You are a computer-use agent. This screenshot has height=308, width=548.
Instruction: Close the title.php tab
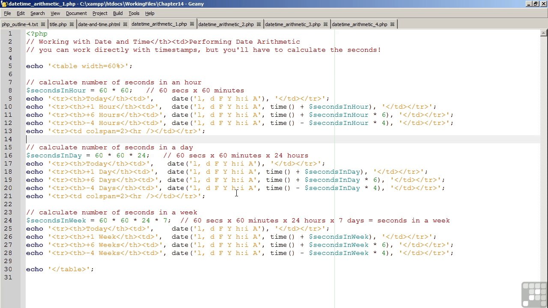(x=72, y=24)
